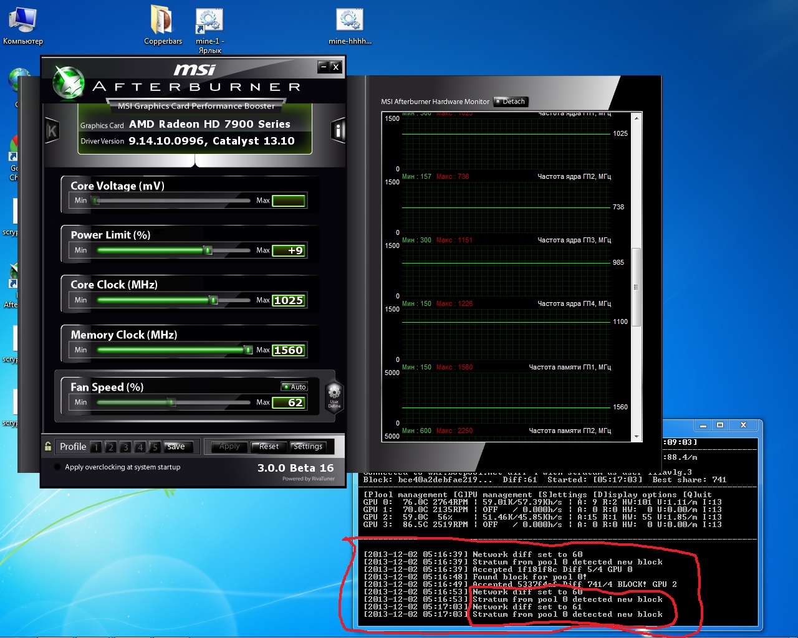Viewport: 798px width, 638px height.
Task: Click the AMD Radeon HD 7900 Series text
Action: coord(209,124)
